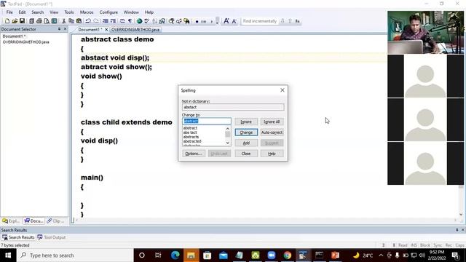This screenshot has height=262, width=466.
Task: Click the Change button in Spelling dialog
Action: (x=246, y=132)
